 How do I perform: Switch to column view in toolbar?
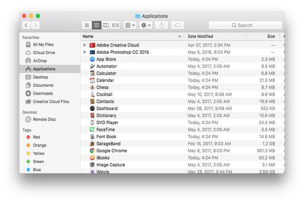(106, 25)
